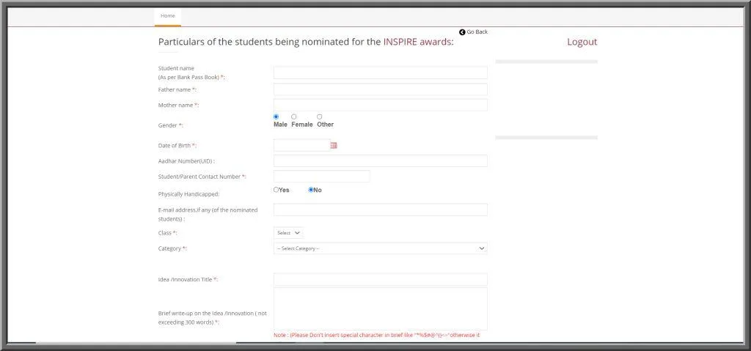Expand the Select Category dropdown
The height and width of the screenshot is (351, 751).
point(381,248)
